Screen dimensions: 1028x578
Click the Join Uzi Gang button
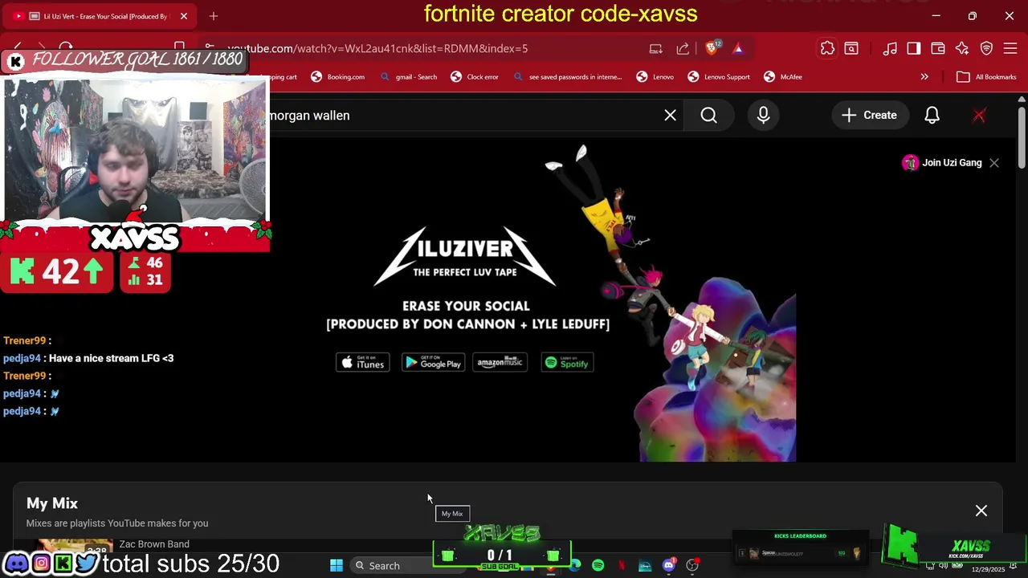tap(942, 163)
